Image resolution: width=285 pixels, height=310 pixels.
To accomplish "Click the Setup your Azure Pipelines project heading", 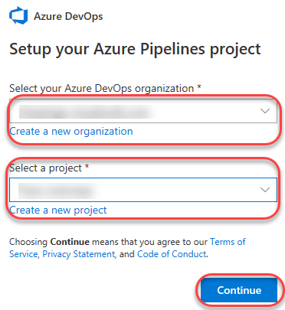I will 135,49.
